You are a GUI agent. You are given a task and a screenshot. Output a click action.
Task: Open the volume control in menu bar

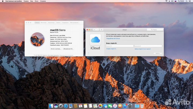coord(172,1)
